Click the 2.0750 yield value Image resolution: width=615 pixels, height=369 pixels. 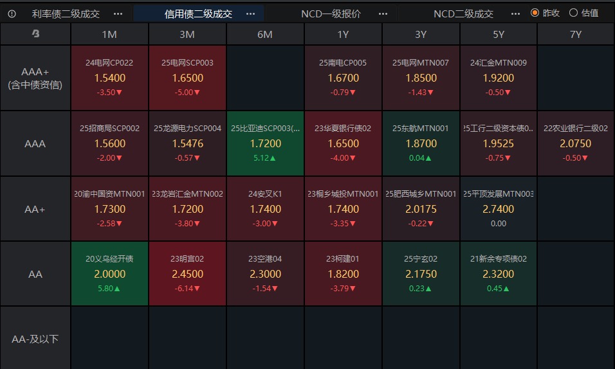coord(575,143)
